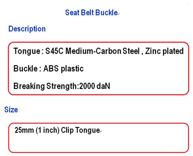193x156 pixels.
Task: Click the Description heading
Action: (x=27, y=29)
